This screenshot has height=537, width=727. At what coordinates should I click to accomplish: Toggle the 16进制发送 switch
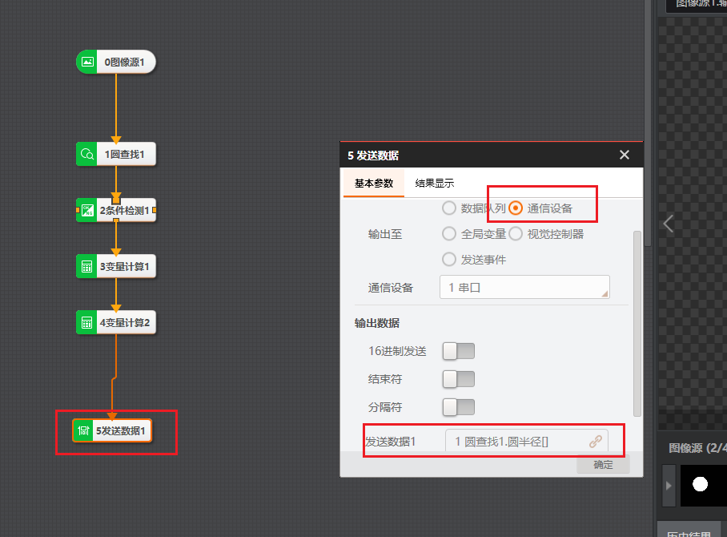(x=459, y=351)
